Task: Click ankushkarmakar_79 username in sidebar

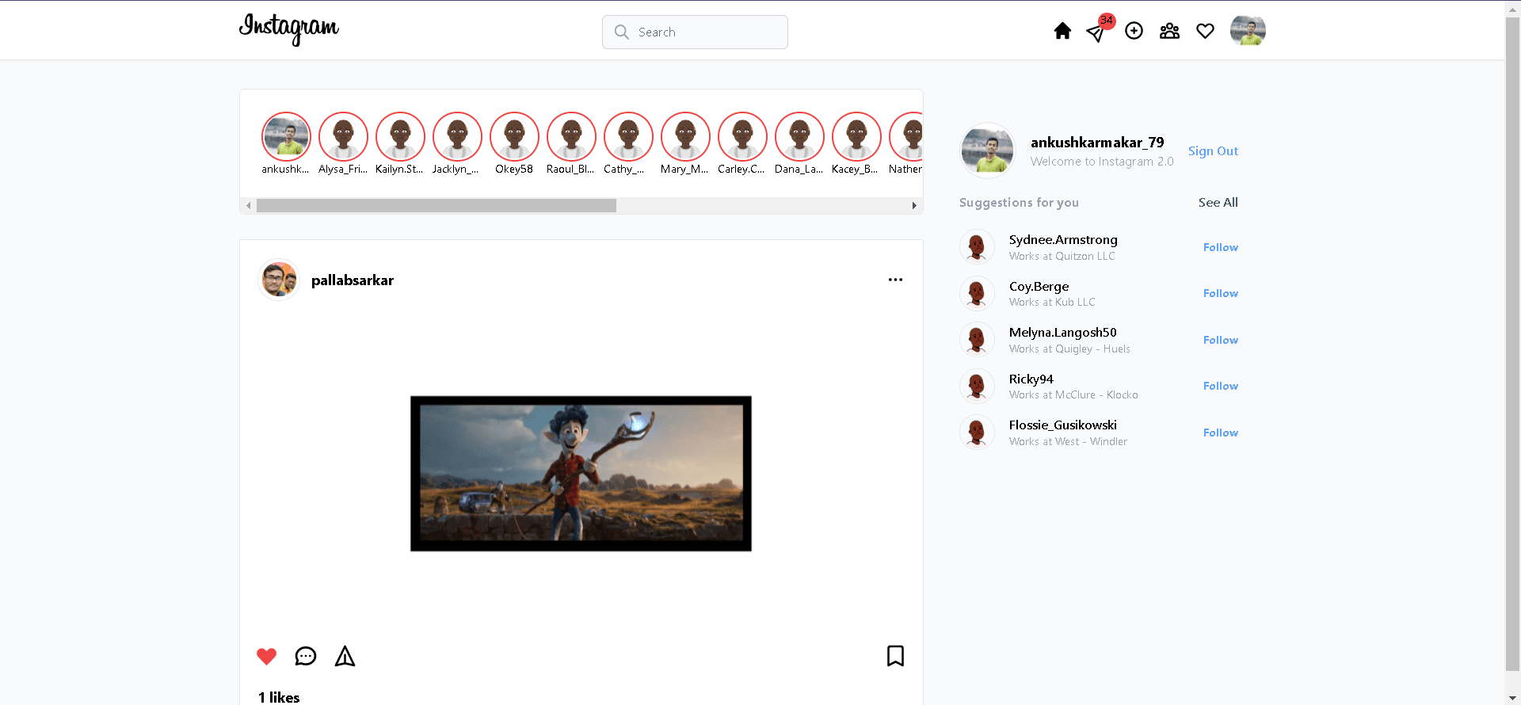Action: [1097, 143]
